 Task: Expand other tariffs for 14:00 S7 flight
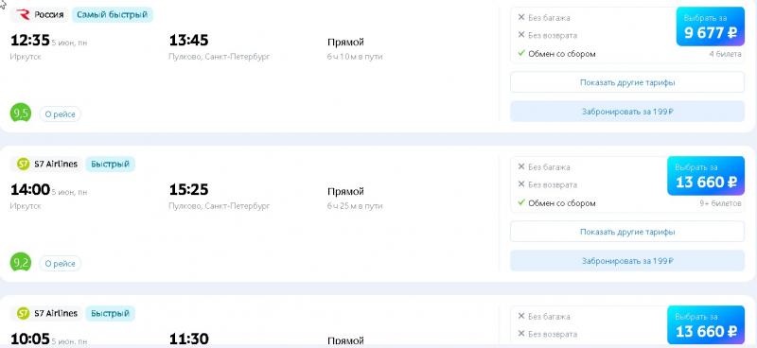tap(627, 232)
